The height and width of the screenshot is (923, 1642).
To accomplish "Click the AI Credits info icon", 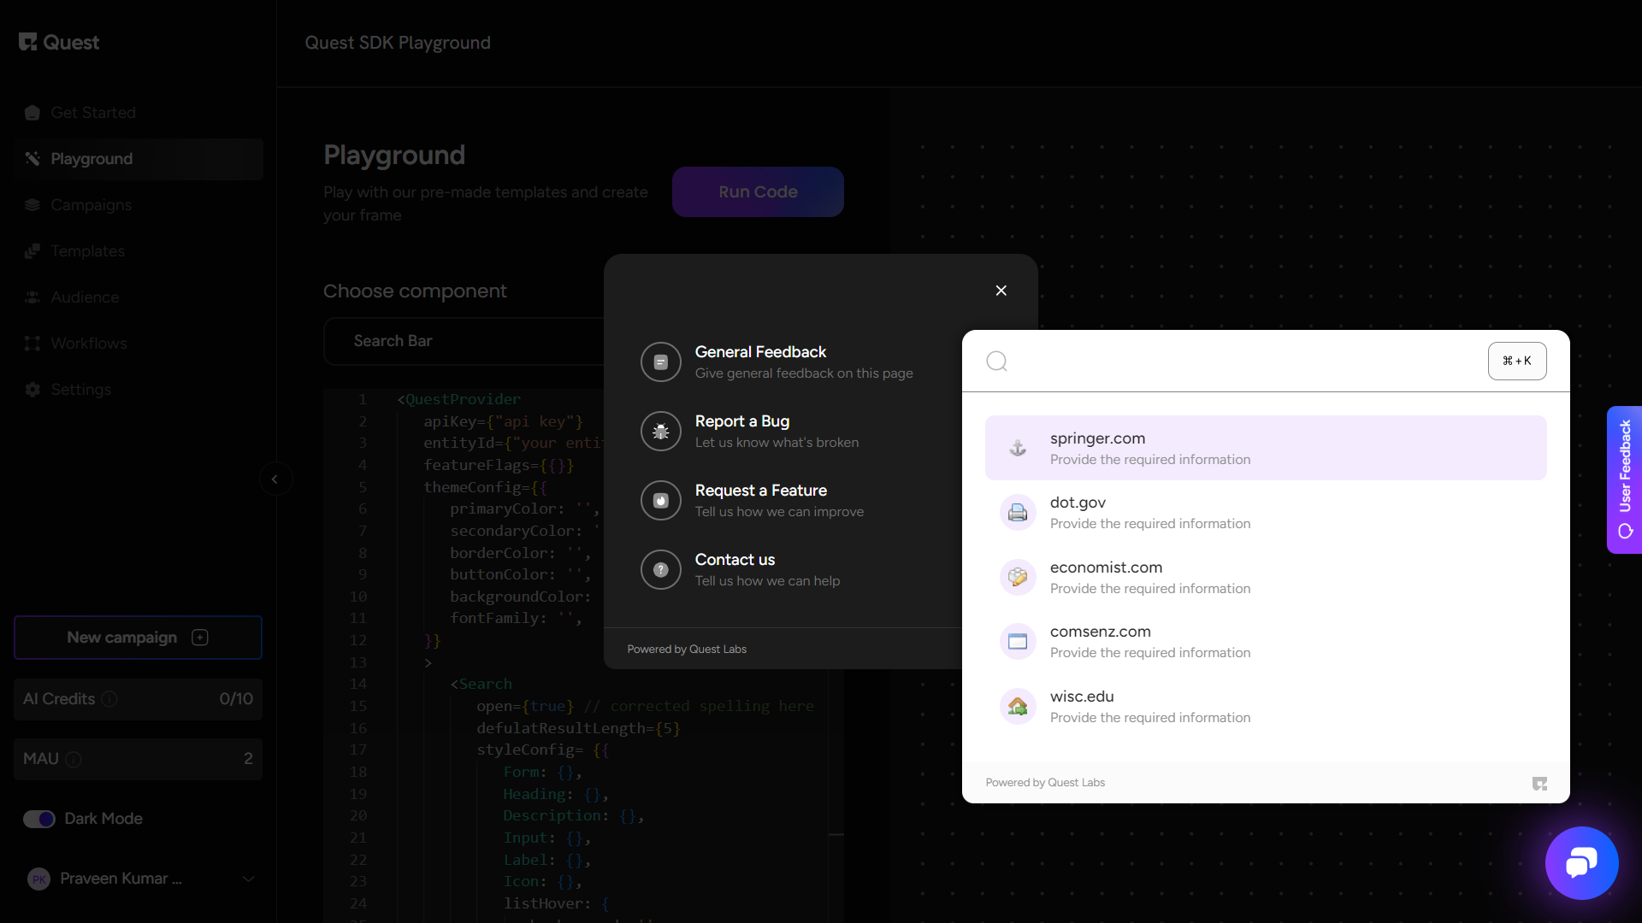I will pos(109,699).
